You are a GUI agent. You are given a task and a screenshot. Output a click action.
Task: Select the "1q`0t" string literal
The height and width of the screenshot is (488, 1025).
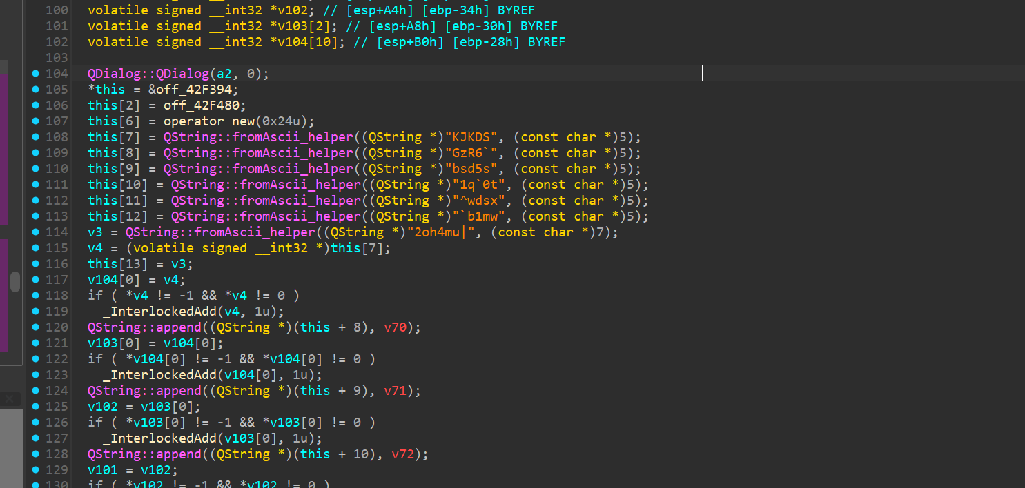pyautogui.click(x=480, y=185)
